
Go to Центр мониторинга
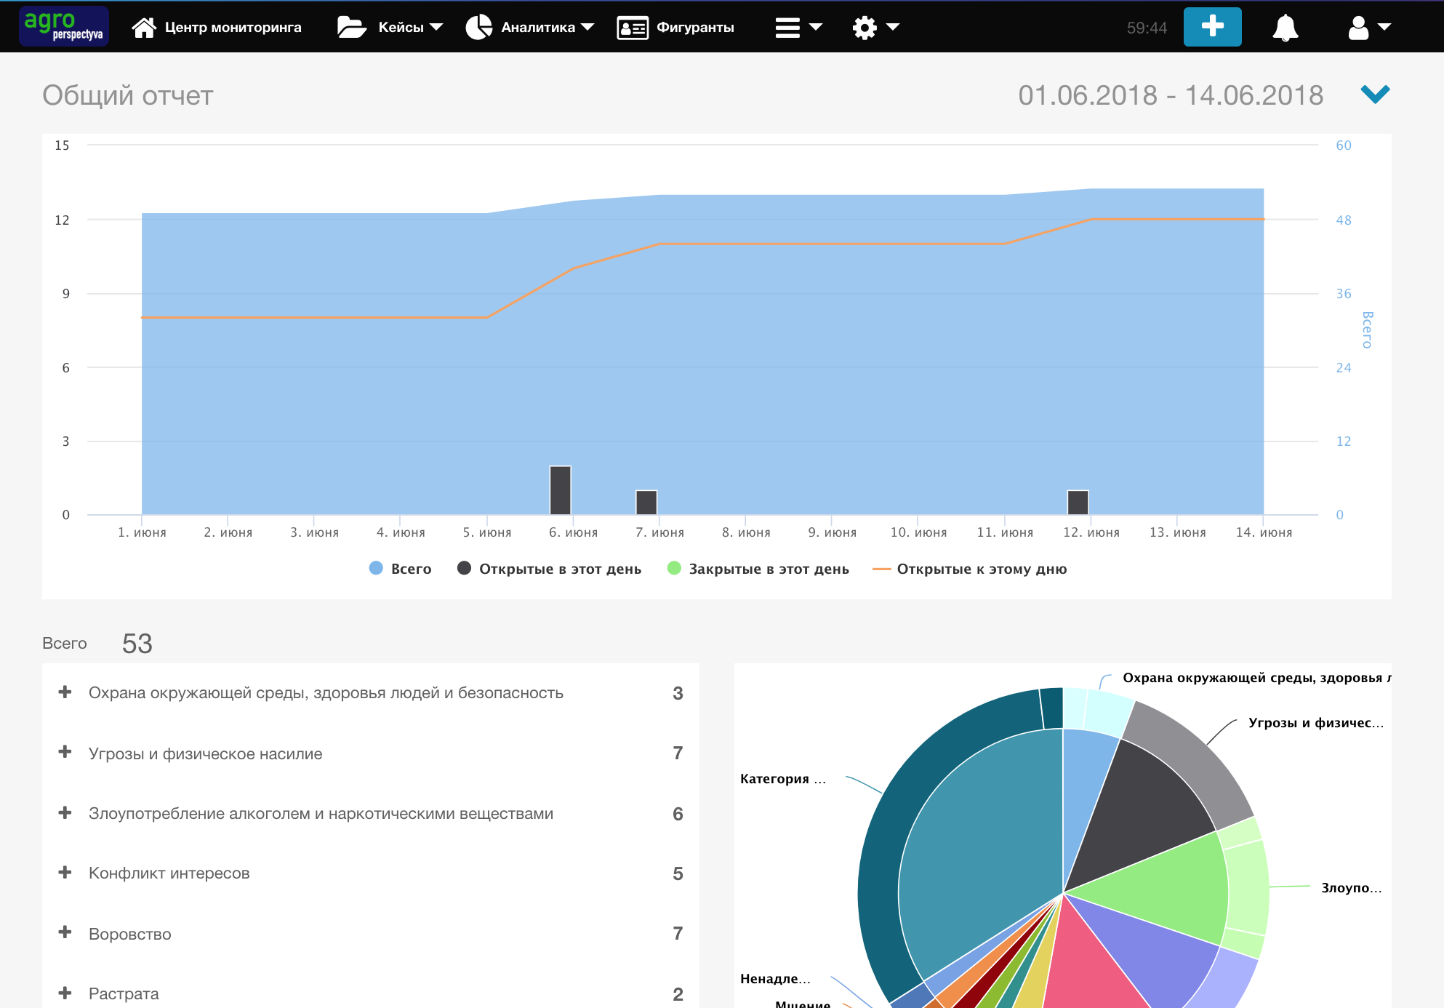click(x=233, y=28)
